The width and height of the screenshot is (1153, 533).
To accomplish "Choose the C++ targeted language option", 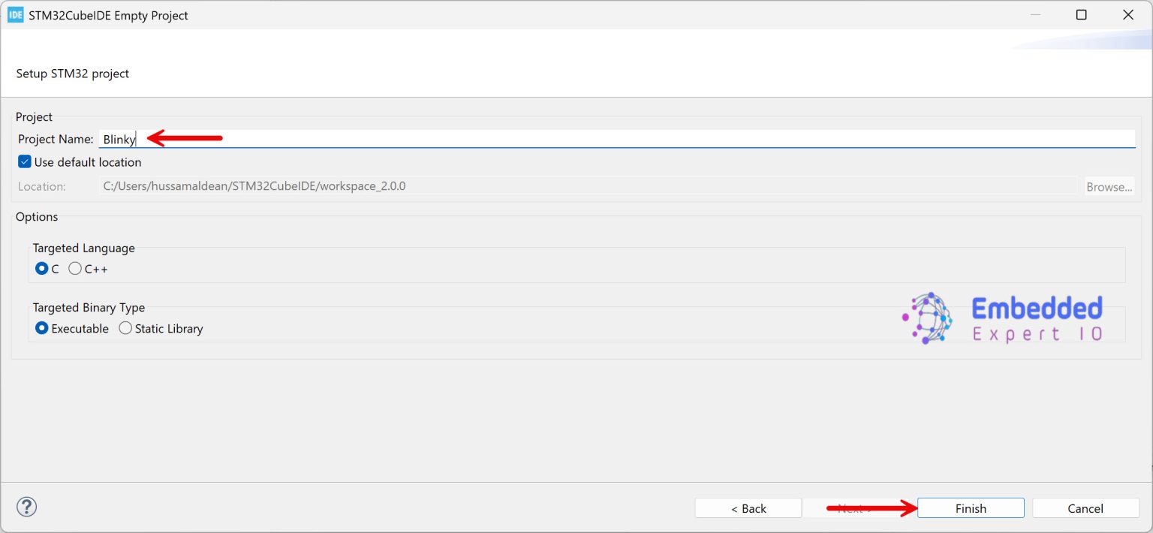I will 75,269.
